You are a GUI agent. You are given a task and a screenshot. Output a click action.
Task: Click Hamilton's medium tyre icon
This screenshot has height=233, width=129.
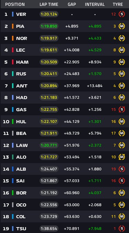(x=122, y=62)
